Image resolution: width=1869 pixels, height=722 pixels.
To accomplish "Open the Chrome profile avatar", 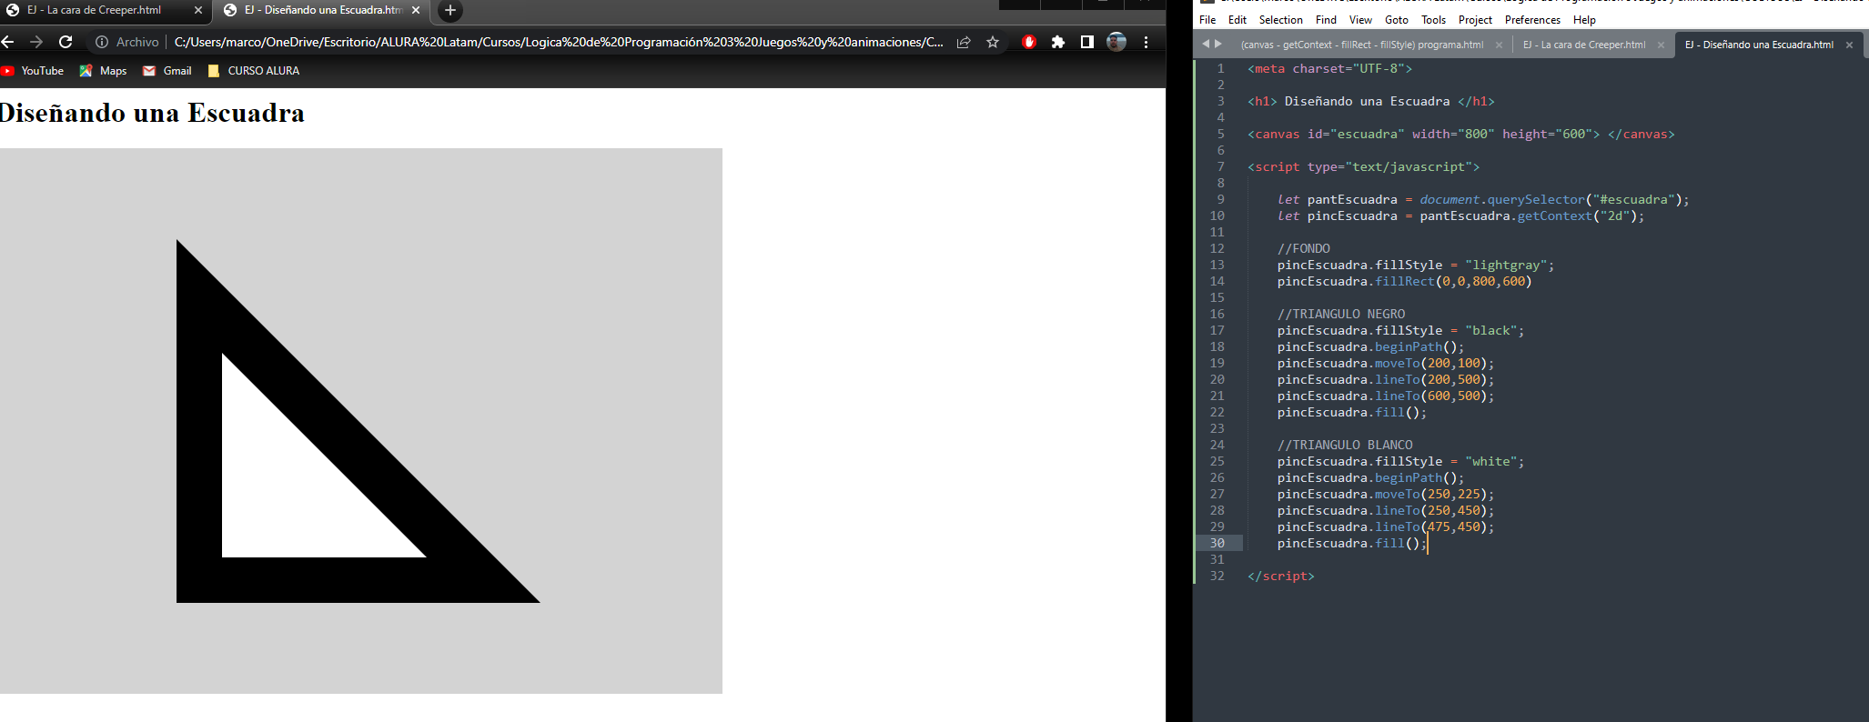I will pyautogui.click(x=1116, y=42).
